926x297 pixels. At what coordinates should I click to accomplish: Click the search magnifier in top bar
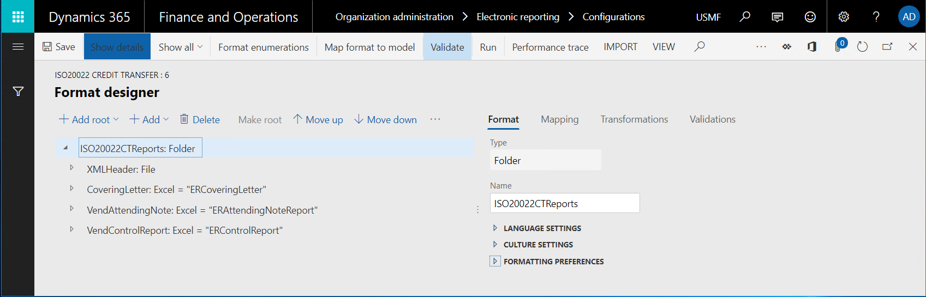tap(745, 17)
